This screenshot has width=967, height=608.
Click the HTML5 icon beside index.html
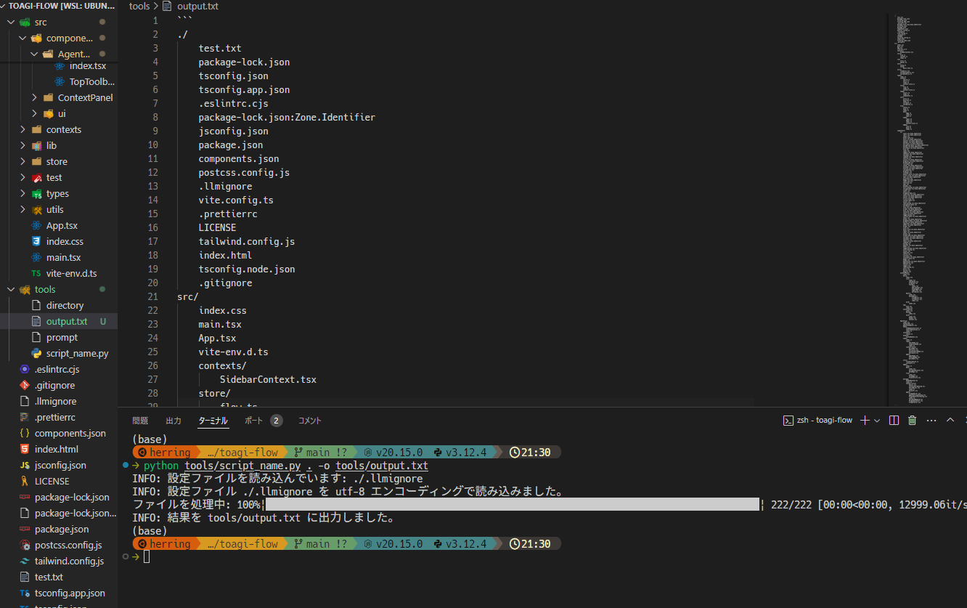(25, 449)
